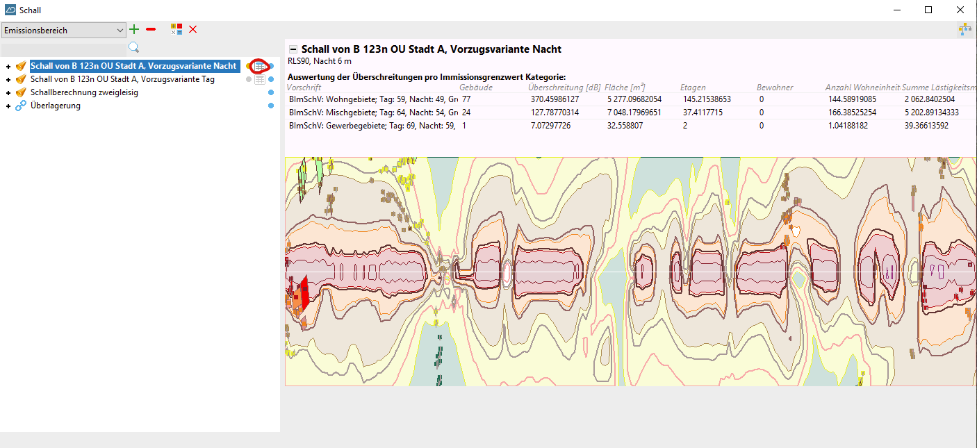The height and width of the screenshot is (448, 977).
Task: Select the Schallberechnung zweigleisig entry
Action: [84, 93]
